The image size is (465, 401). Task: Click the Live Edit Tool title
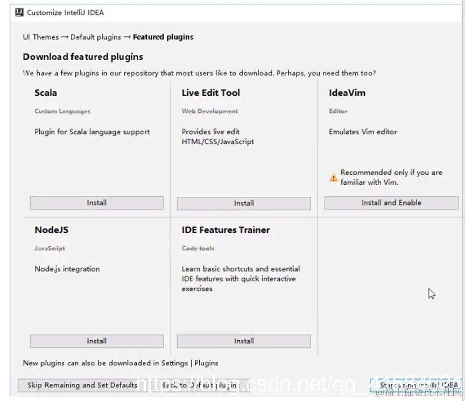tap(211, 92)
